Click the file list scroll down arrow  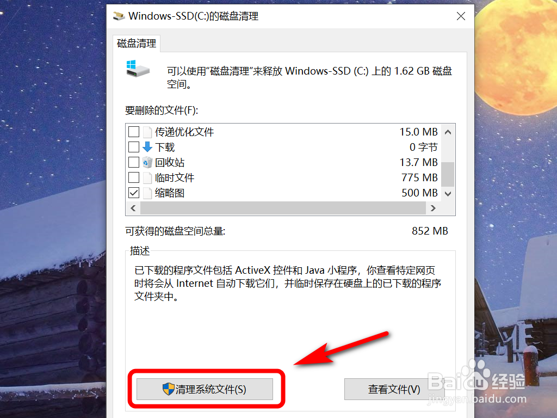pos(448,194)
